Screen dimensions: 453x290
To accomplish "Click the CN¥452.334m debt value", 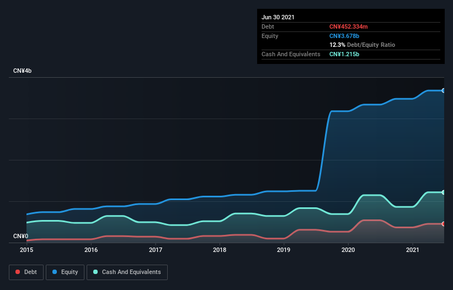I will 348,26.
